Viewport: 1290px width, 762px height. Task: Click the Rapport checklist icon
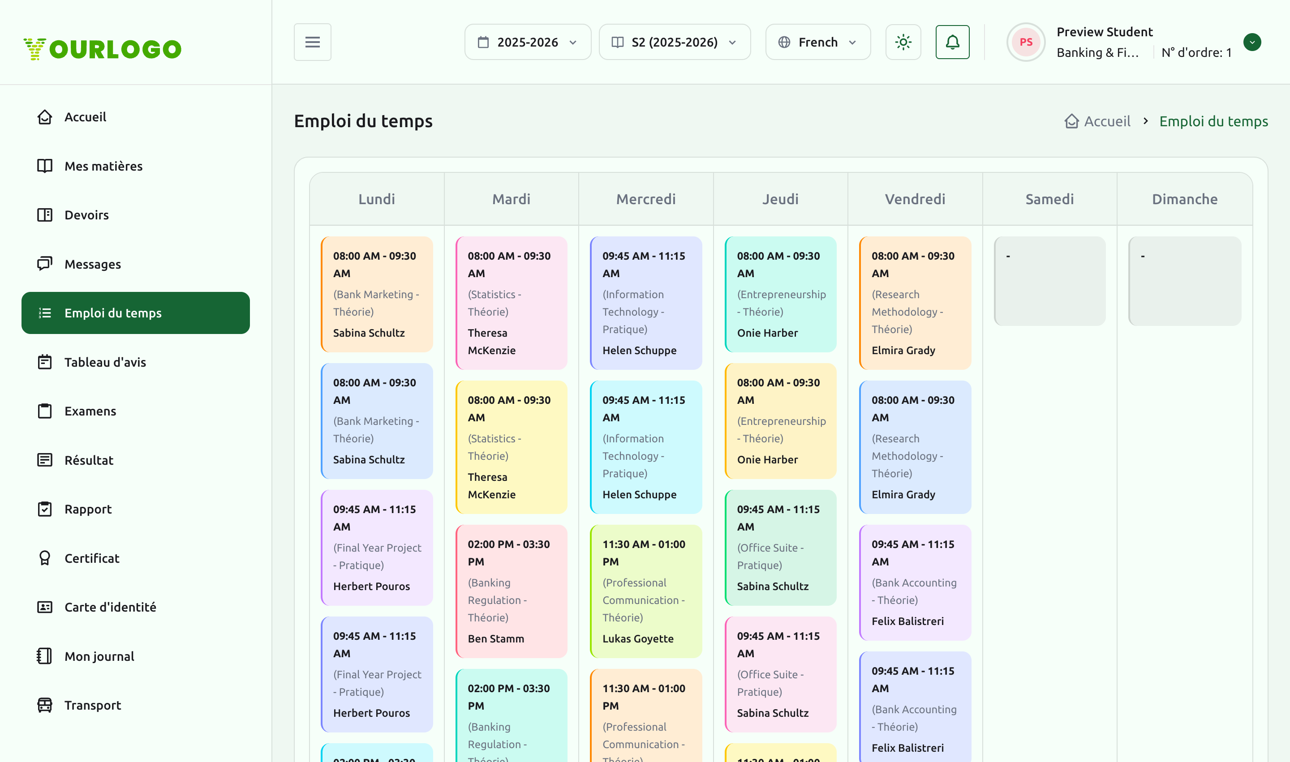click(45, 509)
